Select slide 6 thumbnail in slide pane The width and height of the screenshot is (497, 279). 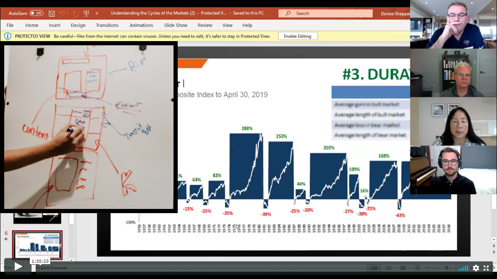[37, 245]
